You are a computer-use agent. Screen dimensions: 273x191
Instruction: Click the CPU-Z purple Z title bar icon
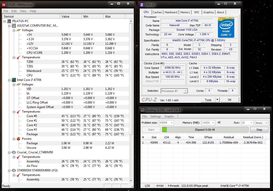[x=142, y=5]
